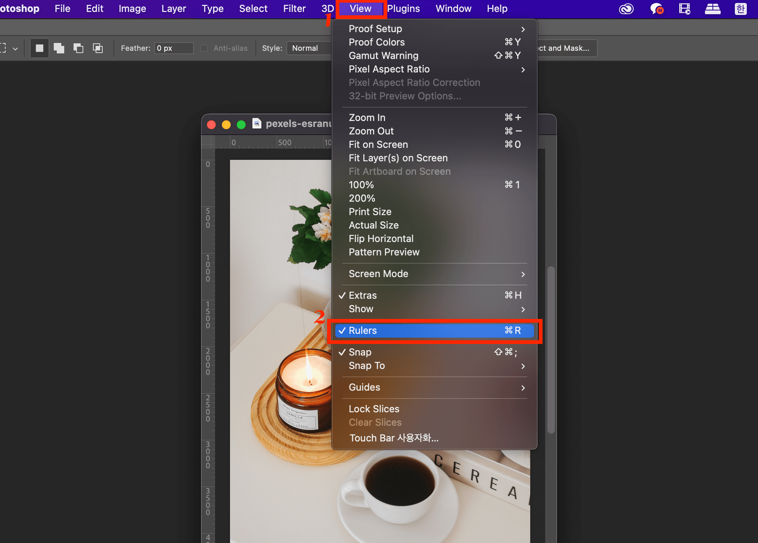
Task: Open the marquee tool preset picker arrow
Action: 15,49
